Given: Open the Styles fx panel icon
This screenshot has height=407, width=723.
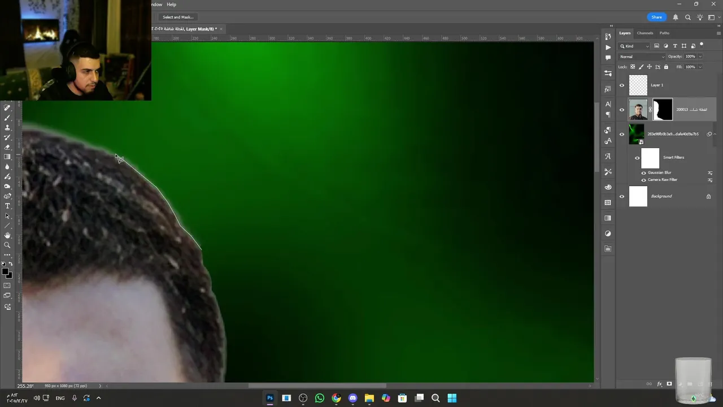Looking at the screenshot, I should [608, 89].
